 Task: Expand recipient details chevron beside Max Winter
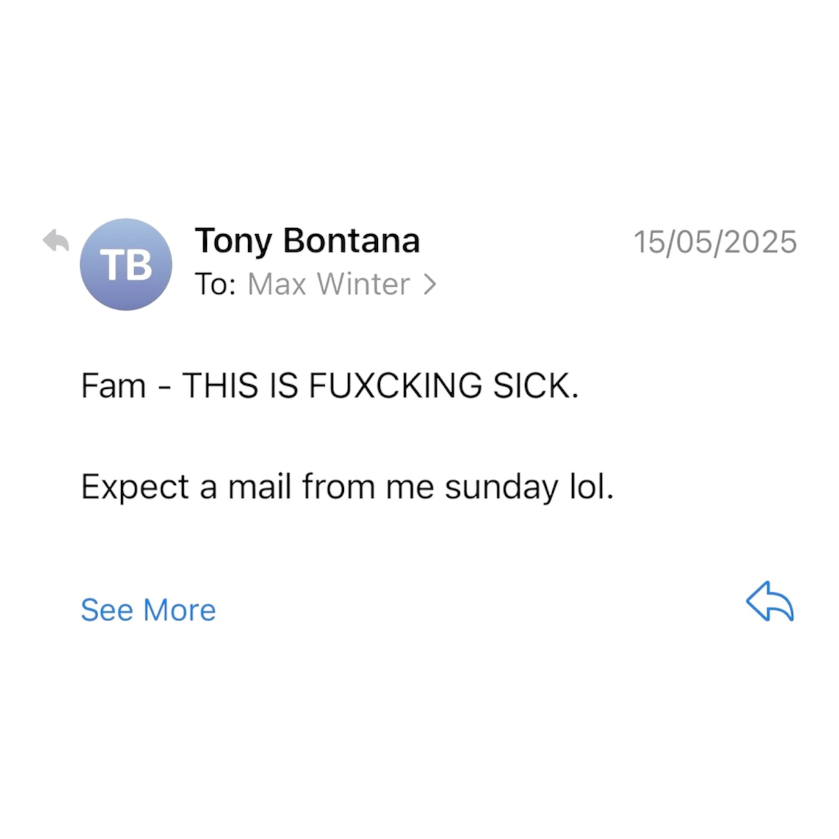click(x=430, y=285)
